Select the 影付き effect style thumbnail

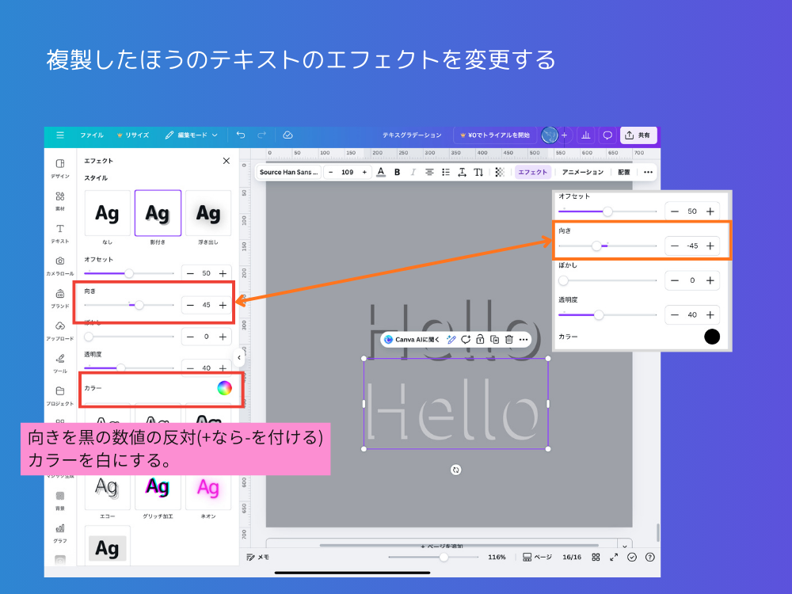click(158, 212)
